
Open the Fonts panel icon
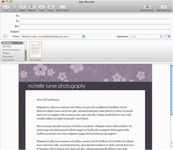coord(41,7)
